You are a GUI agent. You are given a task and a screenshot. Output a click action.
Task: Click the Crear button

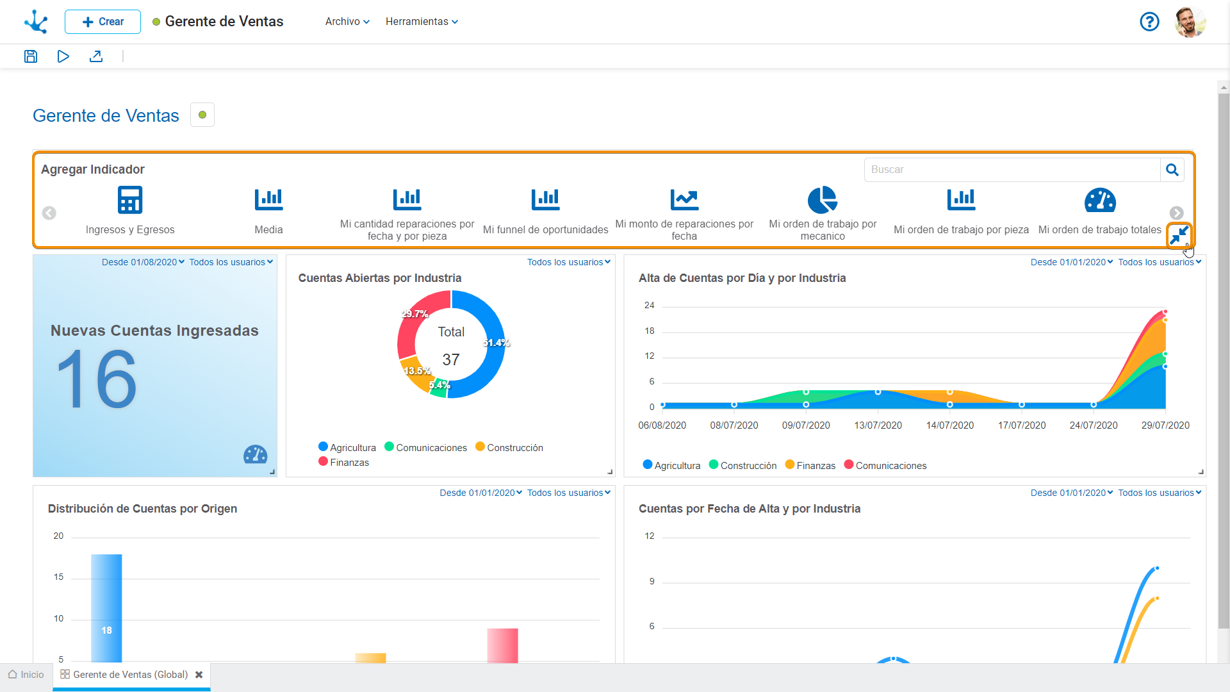tap(102, 22)
